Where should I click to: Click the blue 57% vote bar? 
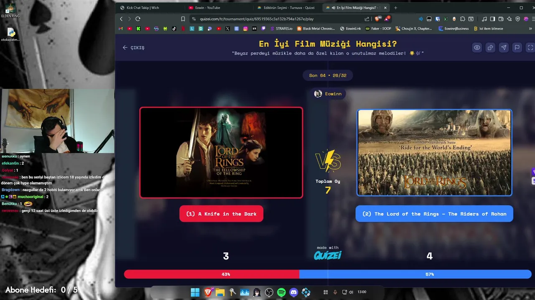point(415,274)
